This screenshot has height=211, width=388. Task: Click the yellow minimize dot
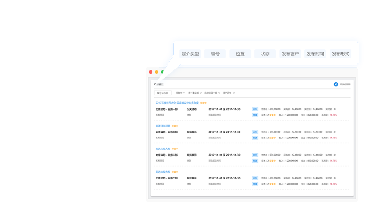tap(157, 72)
